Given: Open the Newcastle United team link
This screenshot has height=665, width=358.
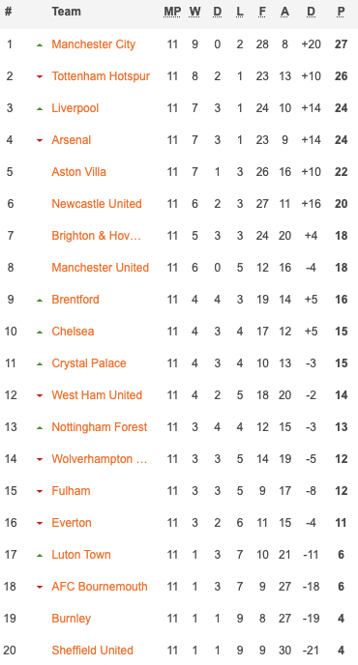Looking at the screenshot, I should pos(97,204).
